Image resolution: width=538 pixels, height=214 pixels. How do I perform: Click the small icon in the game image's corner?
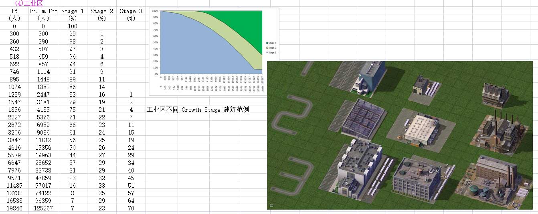271,205
